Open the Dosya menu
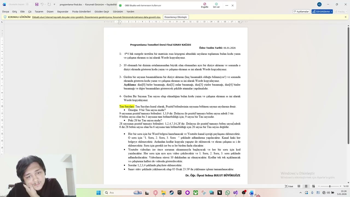Viewport: 350px width, 197px height. (5, 11)
